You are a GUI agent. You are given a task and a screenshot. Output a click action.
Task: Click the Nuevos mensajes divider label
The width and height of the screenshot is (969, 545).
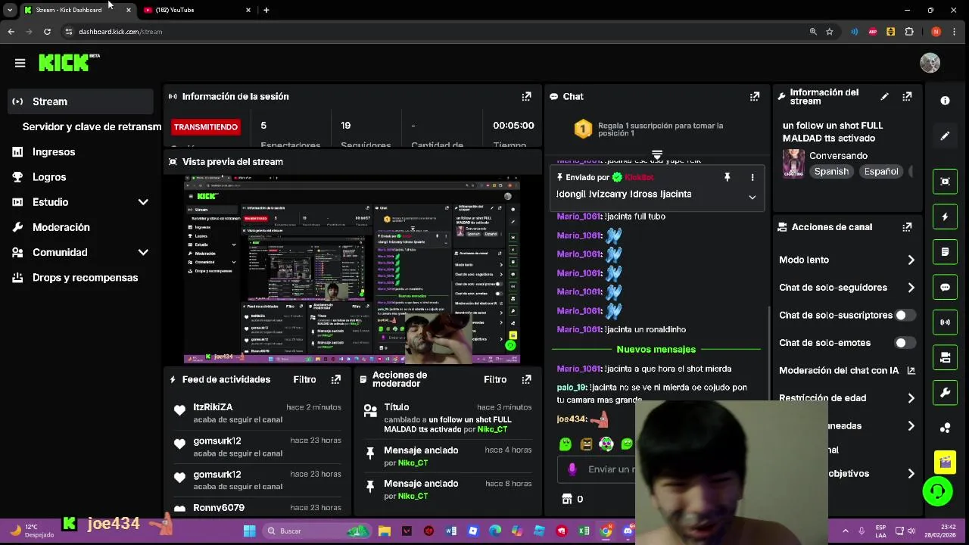click(x=656, y=350)
